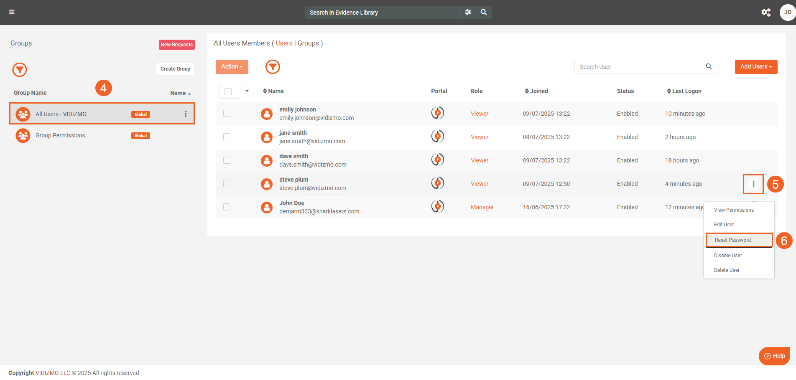Click into the Search User field
The height and width of the screenshot is (380, 796).
coord(637,67)
